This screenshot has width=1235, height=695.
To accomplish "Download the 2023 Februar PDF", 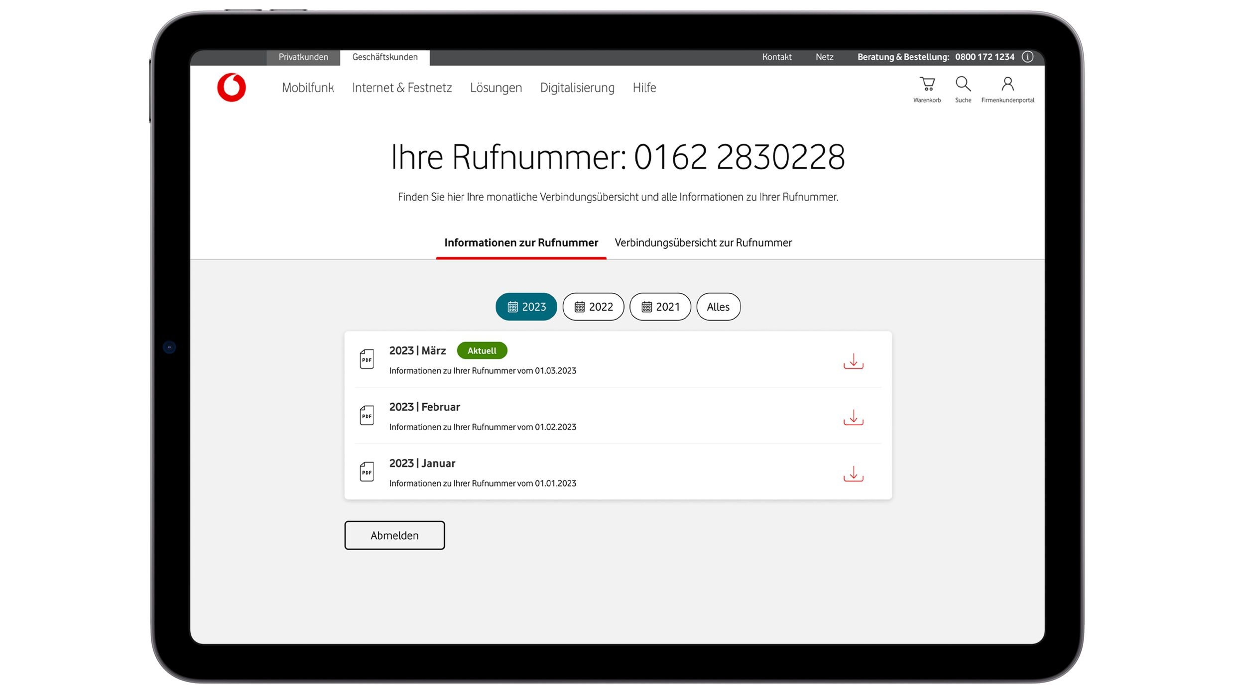I will click(854, 417).
